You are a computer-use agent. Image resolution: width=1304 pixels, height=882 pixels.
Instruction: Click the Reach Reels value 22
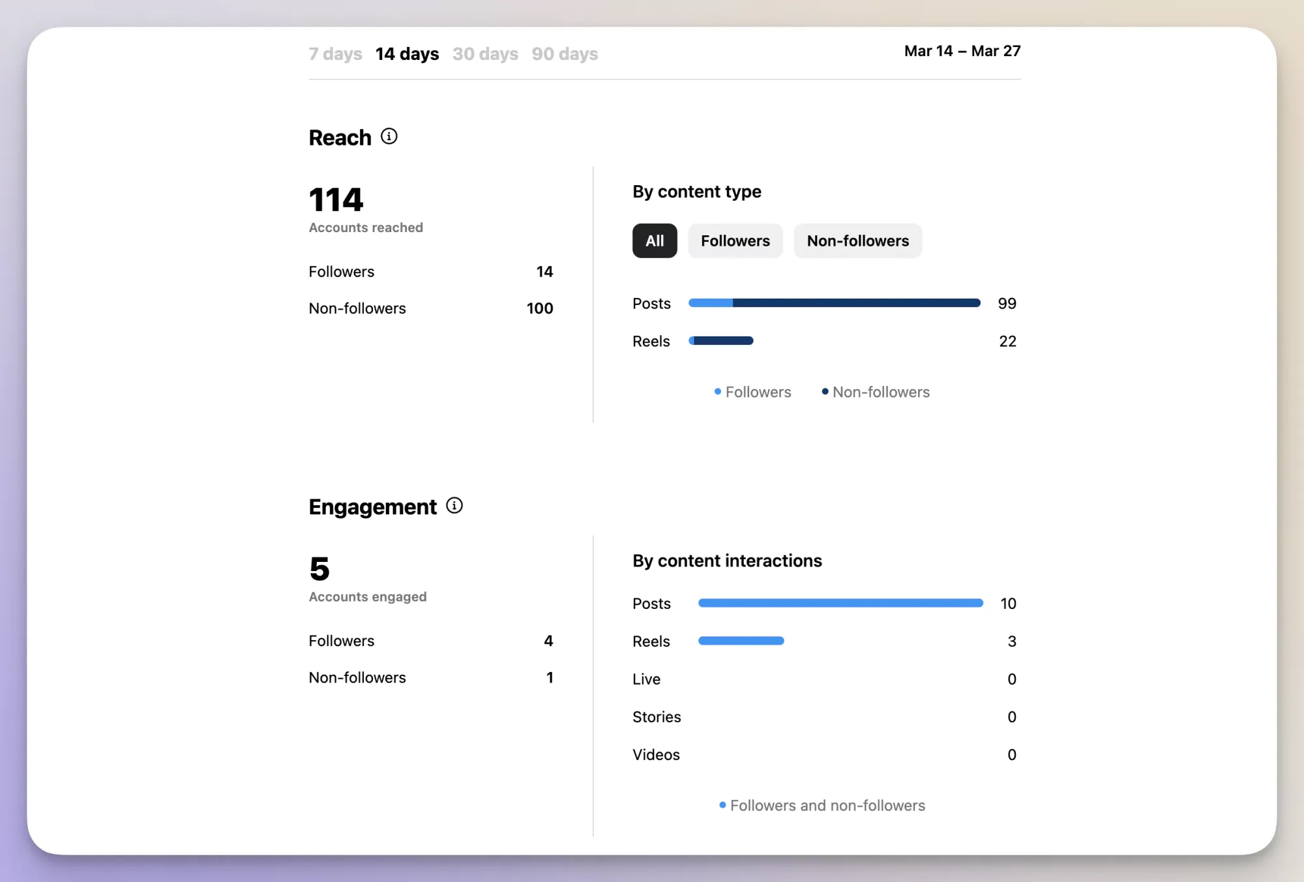coord(1007,342)
